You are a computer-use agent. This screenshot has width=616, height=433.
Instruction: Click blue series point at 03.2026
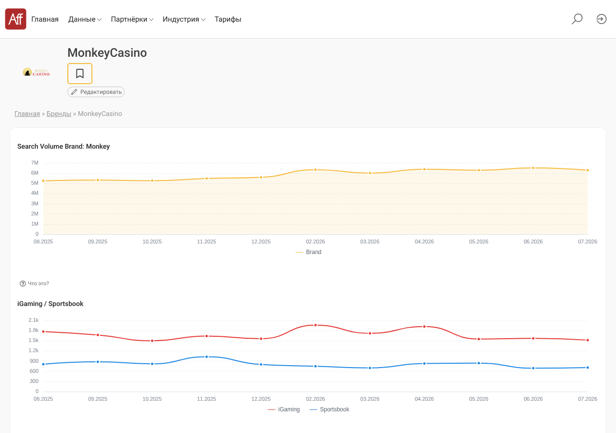click(370, 368)
